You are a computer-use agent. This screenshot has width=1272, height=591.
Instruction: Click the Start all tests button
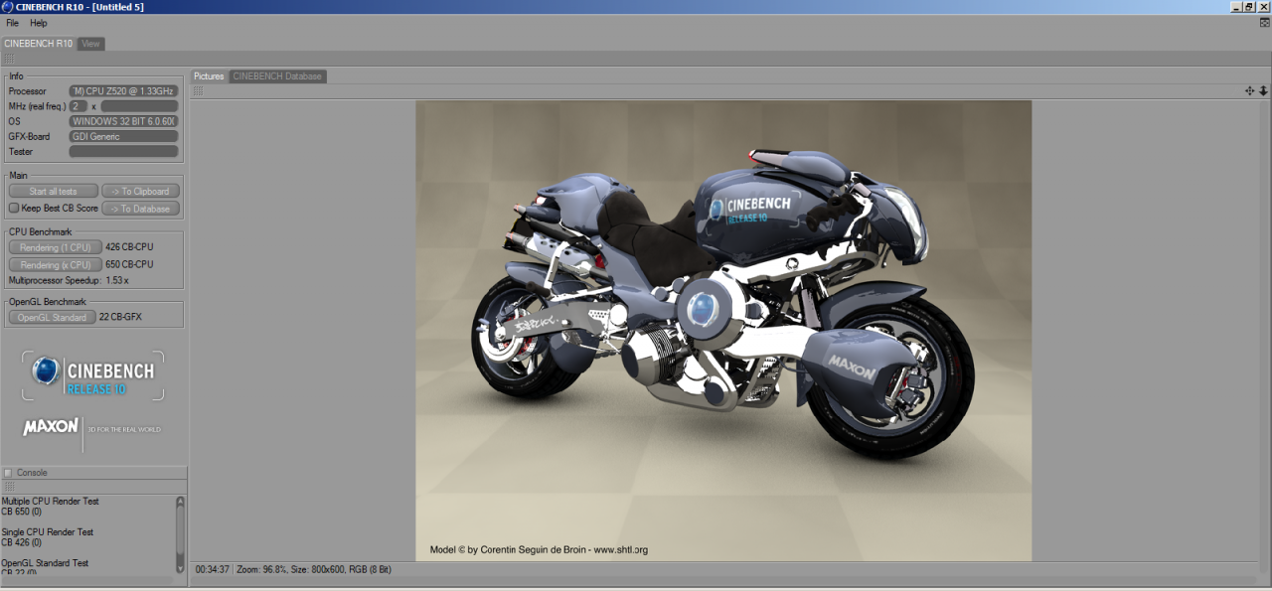(54, 192)
